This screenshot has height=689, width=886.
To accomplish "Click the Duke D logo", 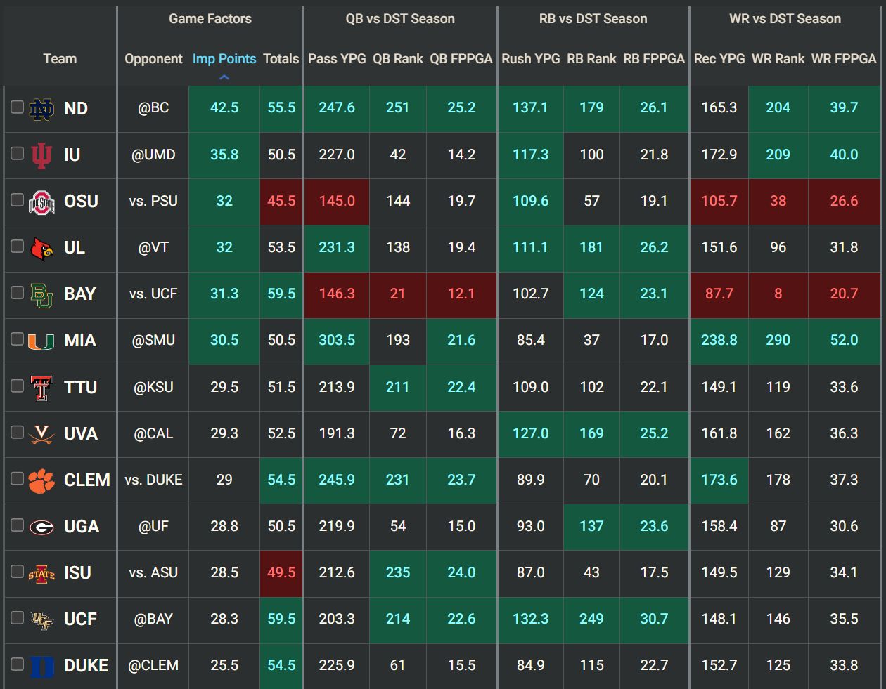I will point(41,666).
